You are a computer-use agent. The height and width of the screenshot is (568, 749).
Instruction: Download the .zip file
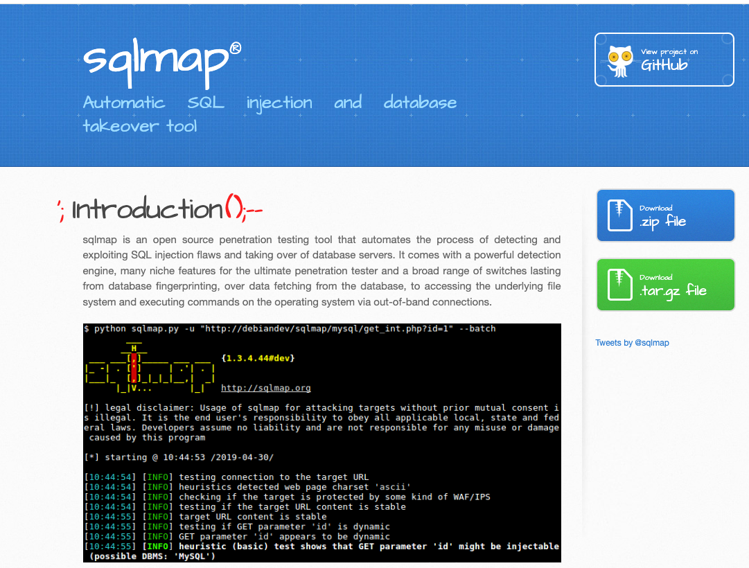click(665, 215)
